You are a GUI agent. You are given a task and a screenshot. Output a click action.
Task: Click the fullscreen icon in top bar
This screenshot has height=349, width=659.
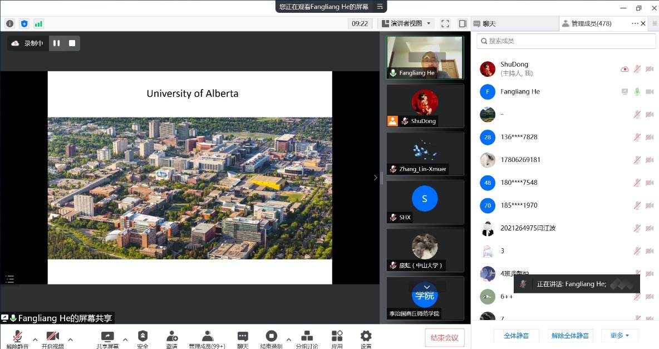[x=445, y=23]
